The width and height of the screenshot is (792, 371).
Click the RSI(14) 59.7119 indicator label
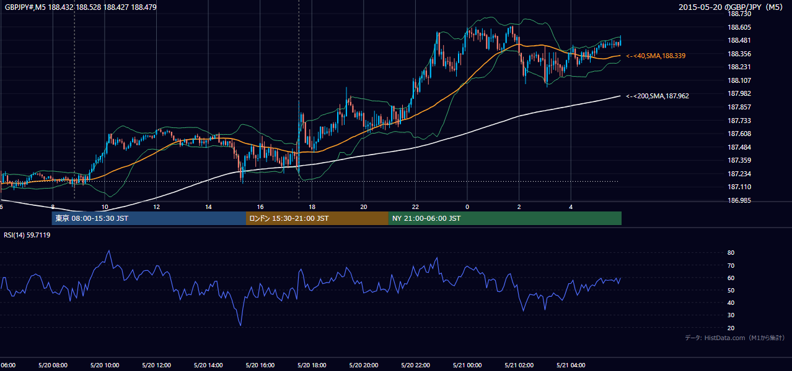27,235
